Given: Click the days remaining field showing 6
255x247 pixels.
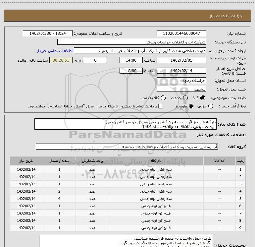Looking at the screenshot, I should pos(95,60).
